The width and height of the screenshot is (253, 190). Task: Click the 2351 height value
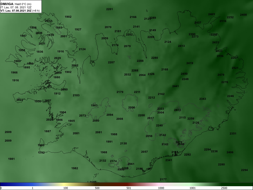click(233, 134)
